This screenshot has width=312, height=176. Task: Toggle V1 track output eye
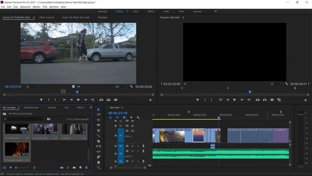click(x=133, y=131)
